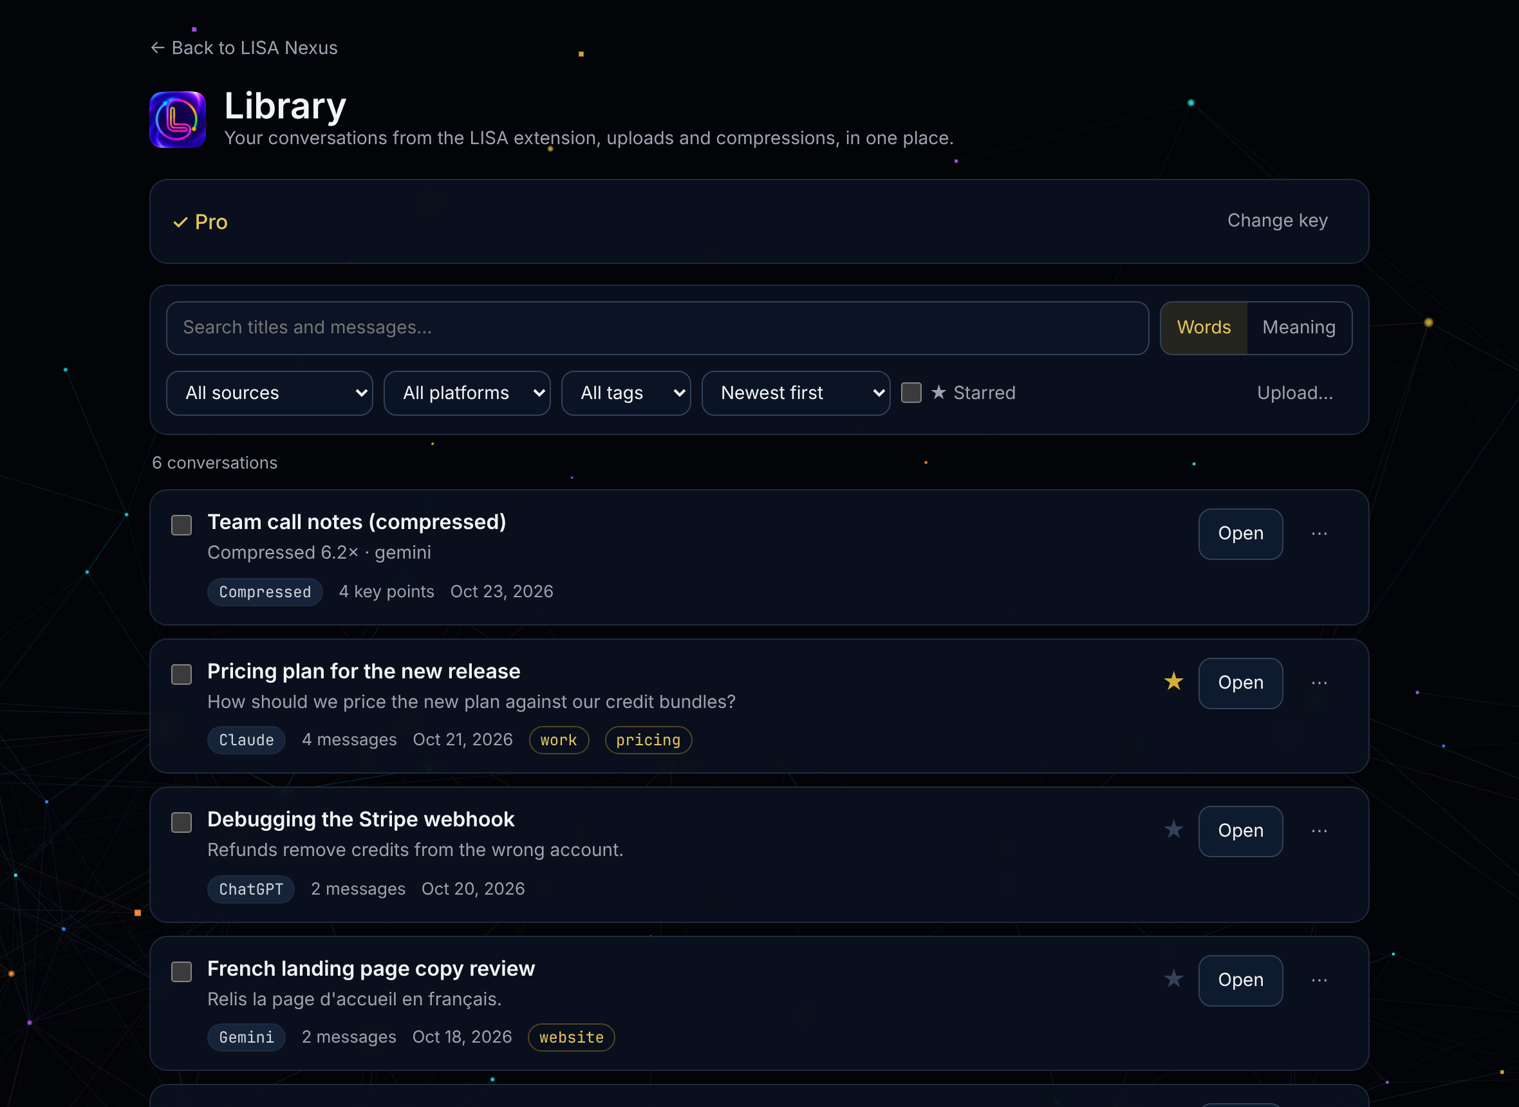
Task: Click the Claude platform badge
Action: click(246, 740)
